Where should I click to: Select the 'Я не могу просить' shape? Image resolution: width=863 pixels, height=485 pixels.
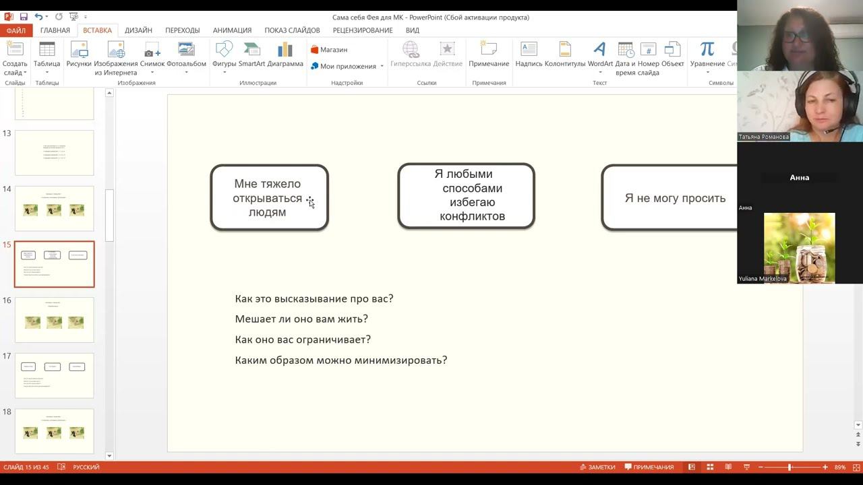click(x=669, y=197)
